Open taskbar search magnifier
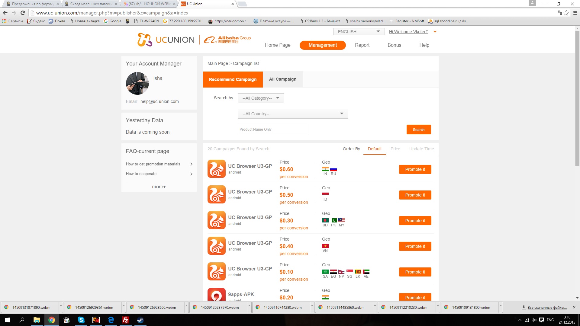The height and width of the screenshot is (326, 580). click(x=22, y=320)
